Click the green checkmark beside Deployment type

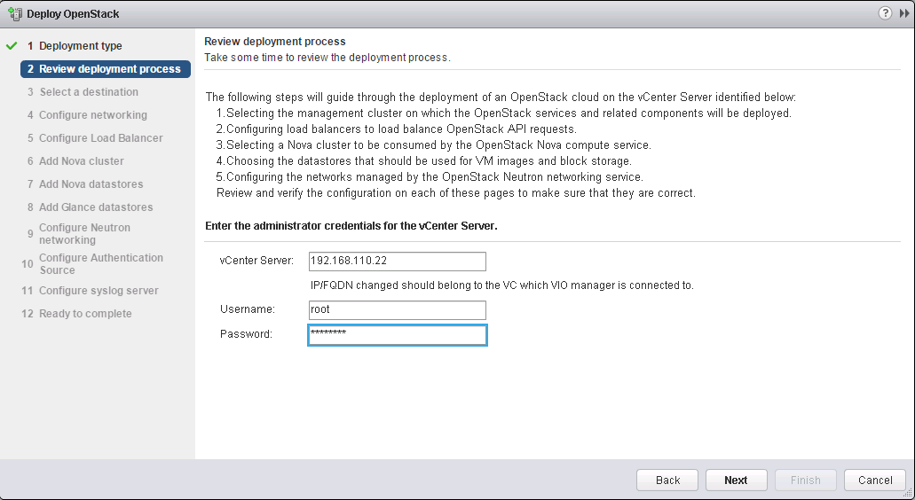click(x=12, y=46)
